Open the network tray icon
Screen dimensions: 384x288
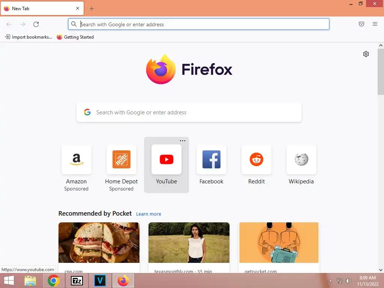[340, 280]
